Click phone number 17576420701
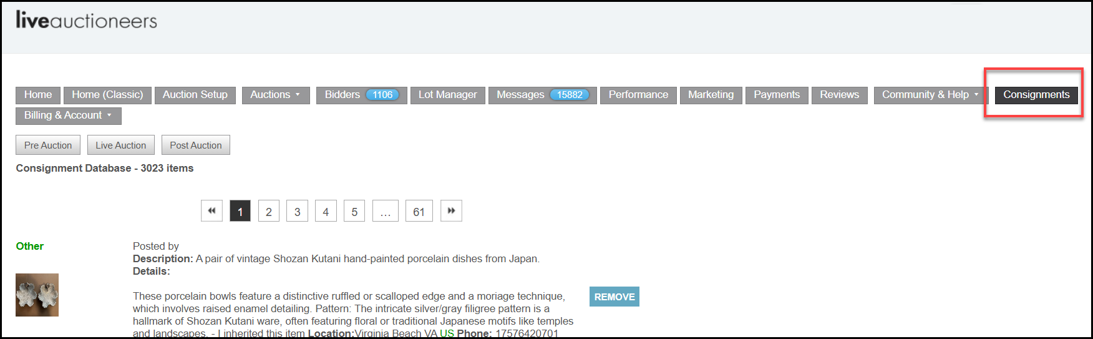Screen dimensions: 1093x339 coord(527,333)
